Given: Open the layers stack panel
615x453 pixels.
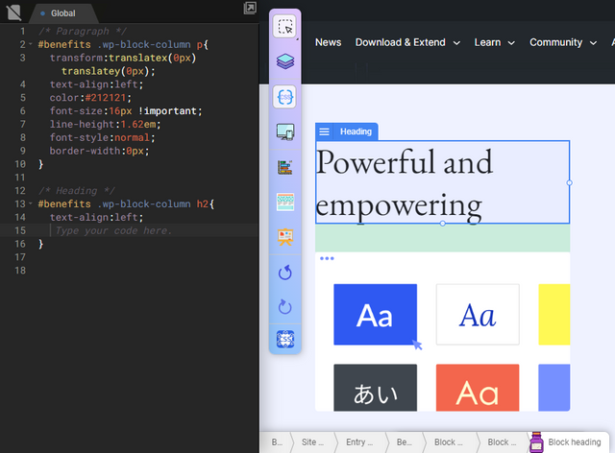Looking at the screenshot, I should click(285, 61).
